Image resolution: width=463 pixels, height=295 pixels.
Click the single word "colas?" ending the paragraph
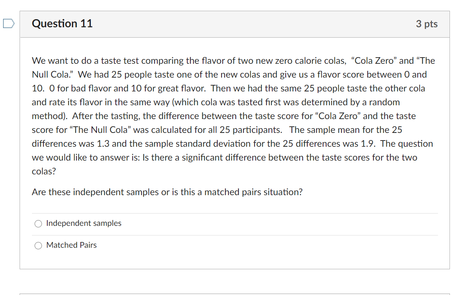[44, 171]
